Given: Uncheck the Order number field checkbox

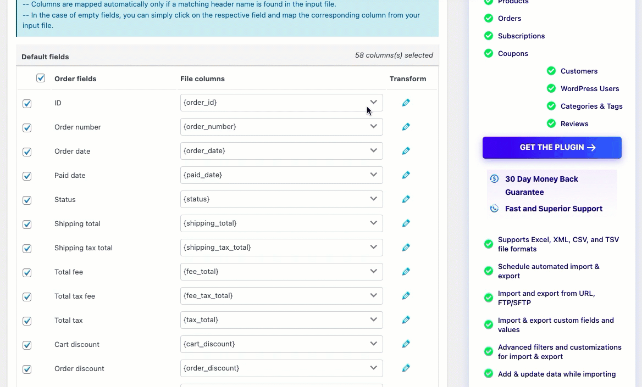Looking at the screenshot, I should (x=27, y=128).
